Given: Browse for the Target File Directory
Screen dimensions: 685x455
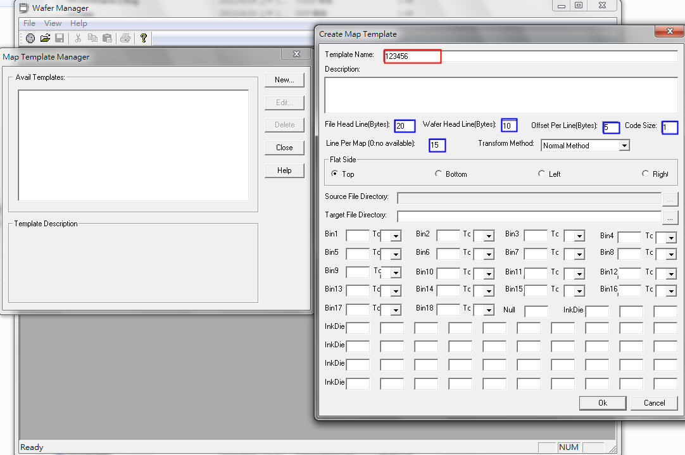Looking at the screenshot, I should click(x=670, y=217).
